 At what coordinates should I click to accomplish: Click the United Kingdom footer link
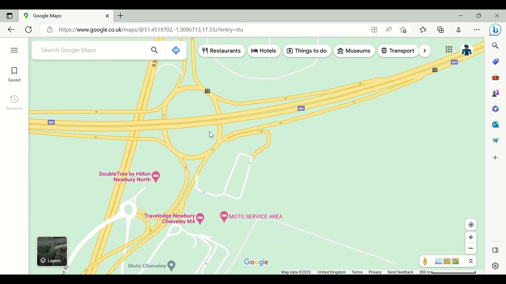331,272
